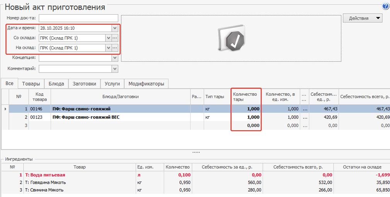Click into the Номер док-та field
Screen dimensions: 390x197
pyautogui.click(x=78, y=18)
